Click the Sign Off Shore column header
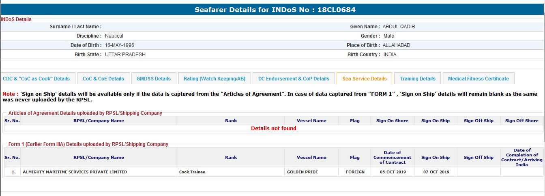 click(521, 121)
